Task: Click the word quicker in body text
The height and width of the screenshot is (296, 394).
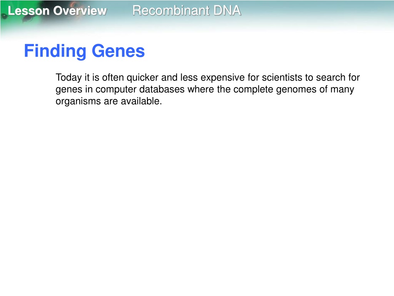Action: pos(142,78)
